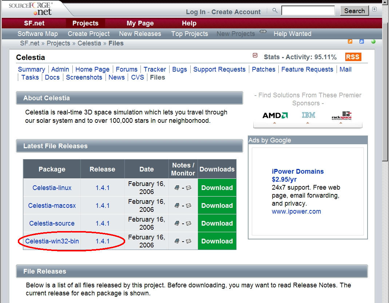Click monitor envelope icon for Celestia-source
The height and width of the screenshot is (303, 389).
[188, 223]
